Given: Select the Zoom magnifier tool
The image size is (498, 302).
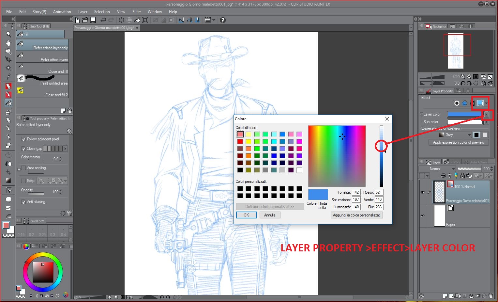Looking at the screenshot, I should pyautogui.click(x=8, y=34).
